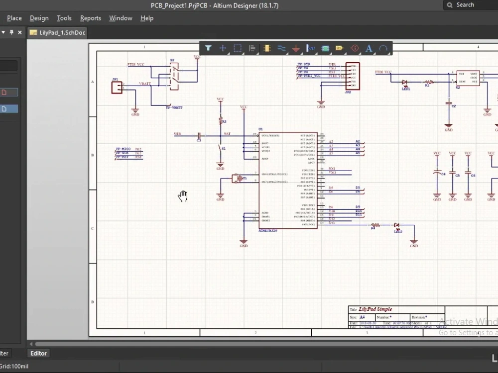Screen dimensions: 498x373
Task: Select the Place Wire tool
Action: pyautogui.click(x=281, y=48)
